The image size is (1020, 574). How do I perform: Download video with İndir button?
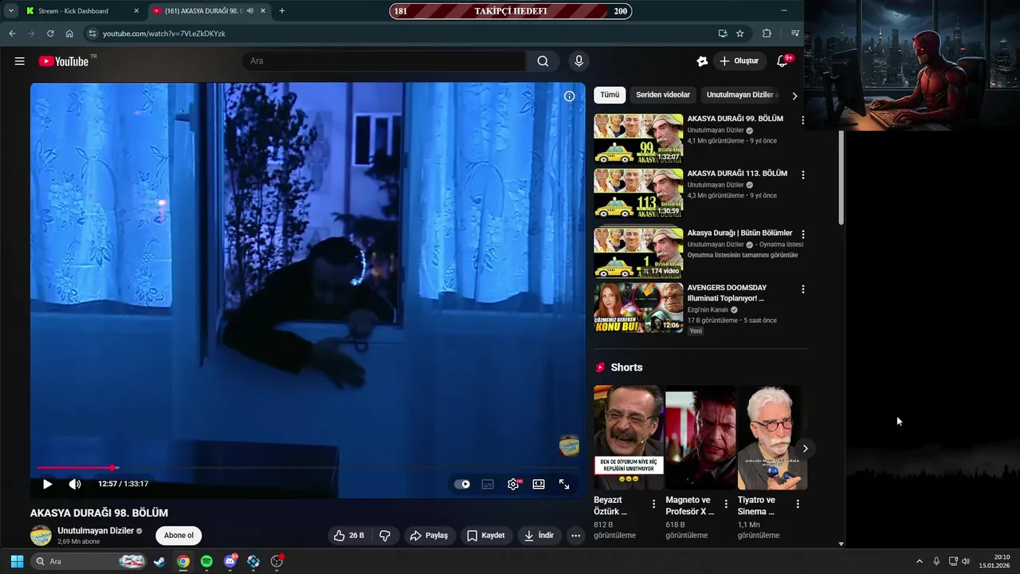pos(539,536)
